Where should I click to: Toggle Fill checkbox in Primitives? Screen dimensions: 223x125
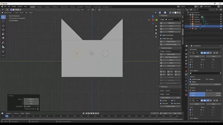coord(172,101)
